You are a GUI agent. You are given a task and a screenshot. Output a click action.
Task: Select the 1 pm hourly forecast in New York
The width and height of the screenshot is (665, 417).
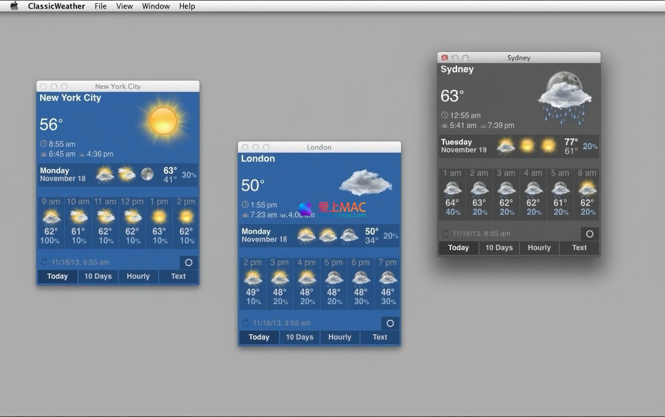point(159,222)
